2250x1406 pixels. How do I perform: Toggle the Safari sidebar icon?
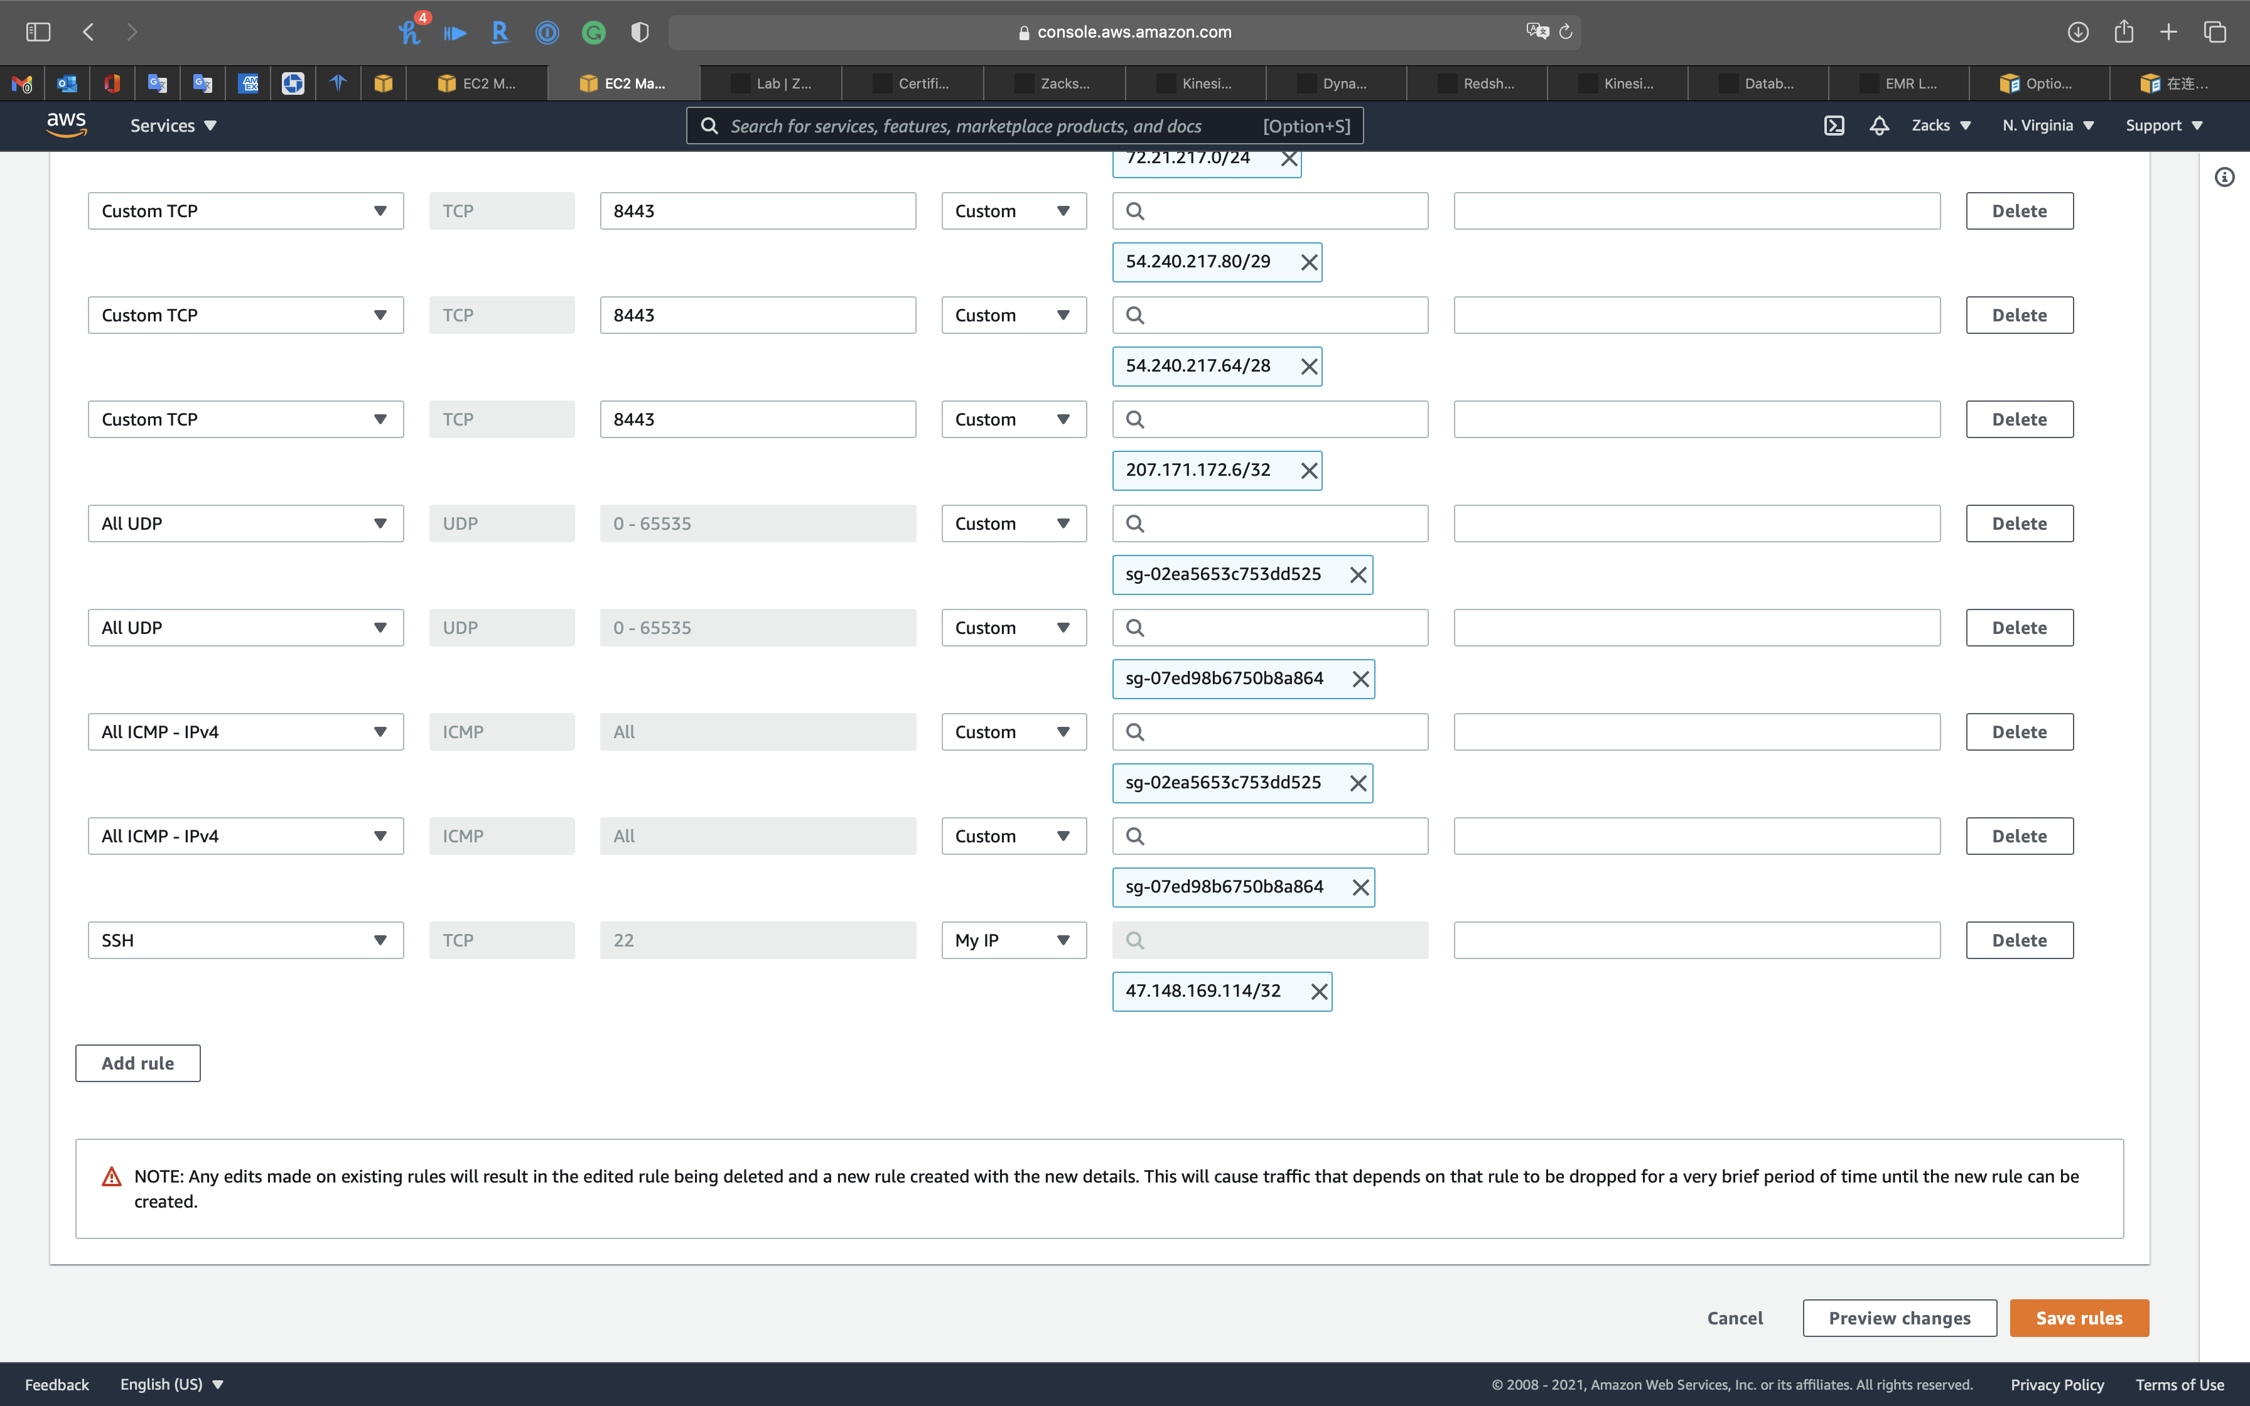[x=38, y=33]
